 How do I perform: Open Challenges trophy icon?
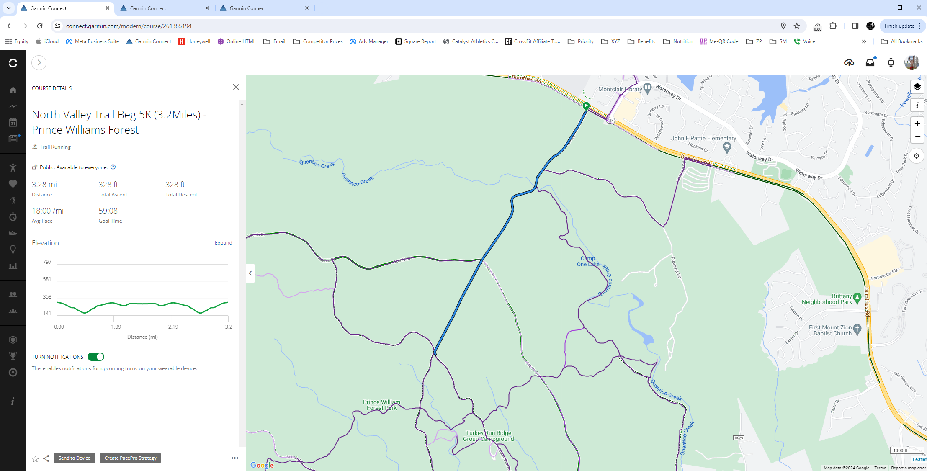(13, 356)
